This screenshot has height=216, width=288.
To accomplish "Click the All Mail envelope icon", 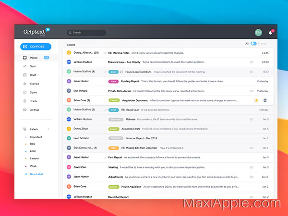I will 25,110.
